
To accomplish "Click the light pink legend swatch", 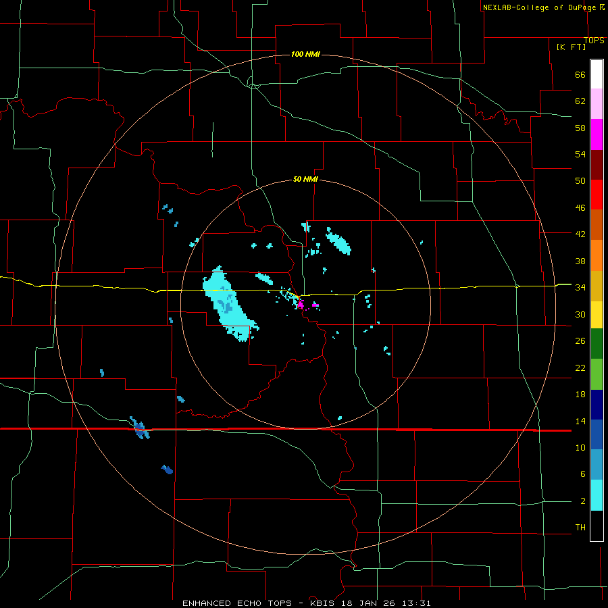I will click(x=597, y=104).
